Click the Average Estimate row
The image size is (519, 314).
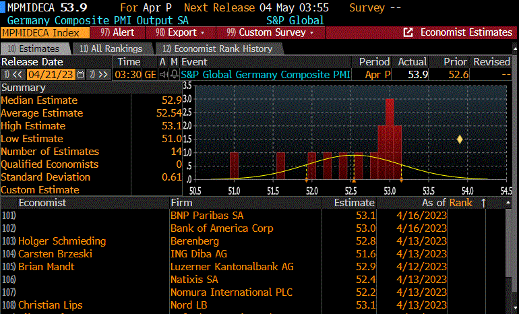coord(92,113)
